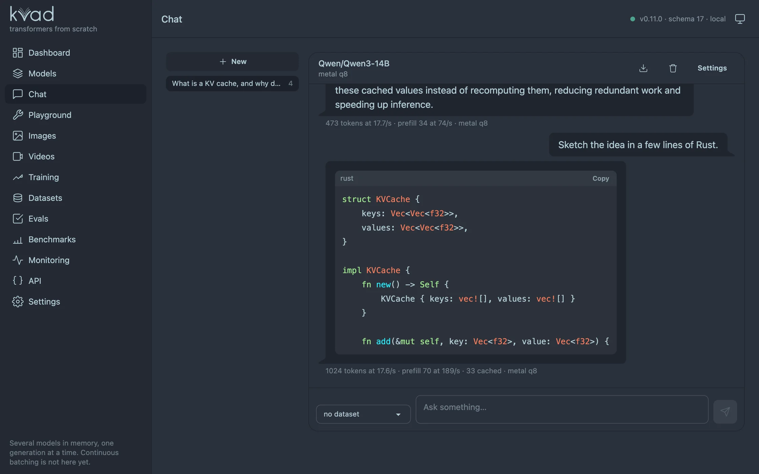Select the Chat bubble icon in sidebar

tap(18, 94)
